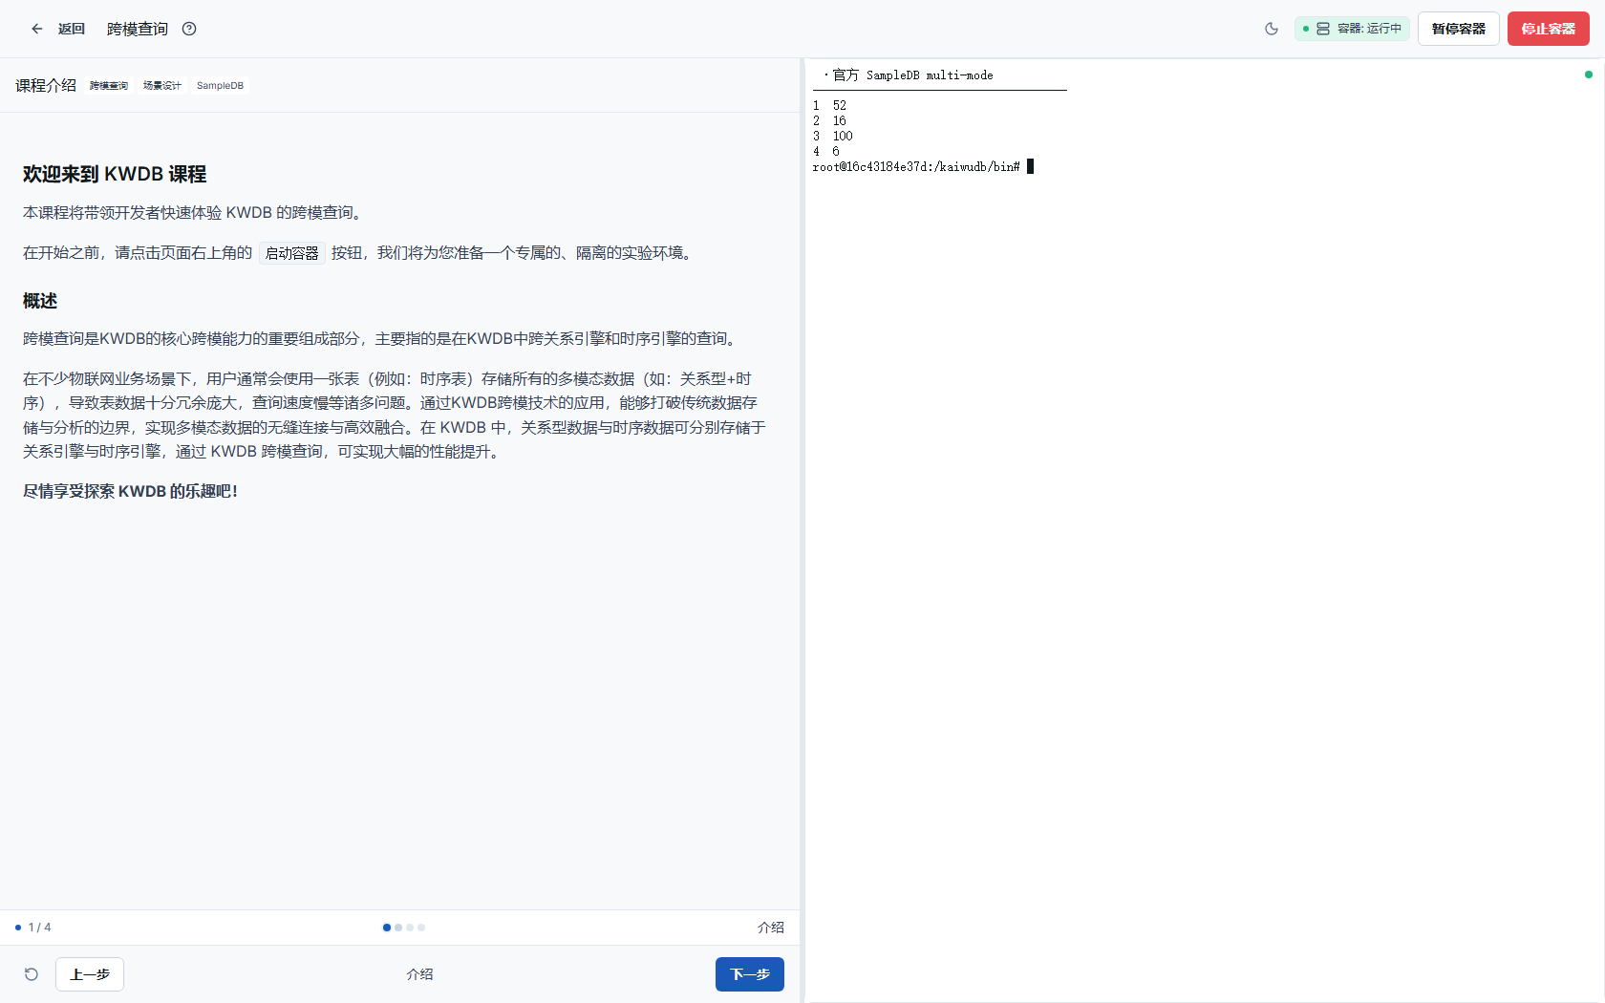Click the container status badge 容器: 运行中
This screenshot has width=1605, height=1003.
[1352, 29]
